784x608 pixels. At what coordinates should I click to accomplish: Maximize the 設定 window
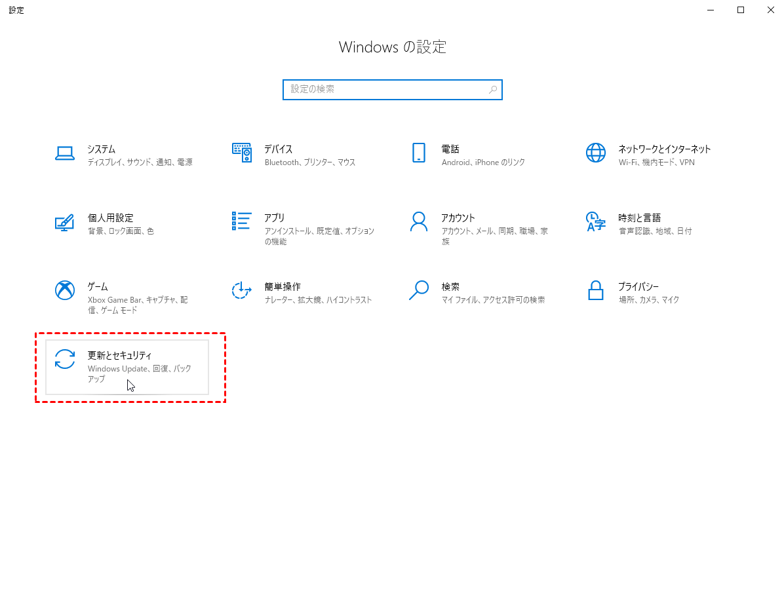[x=741, y=10]
